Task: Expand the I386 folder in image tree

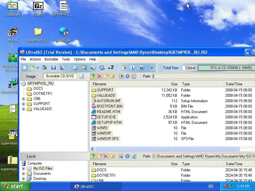Action: coord(23,99)
